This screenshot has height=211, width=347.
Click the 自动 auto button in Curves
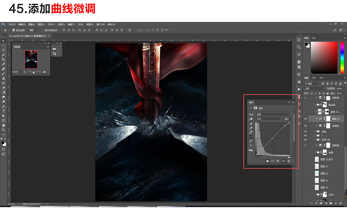286,119
